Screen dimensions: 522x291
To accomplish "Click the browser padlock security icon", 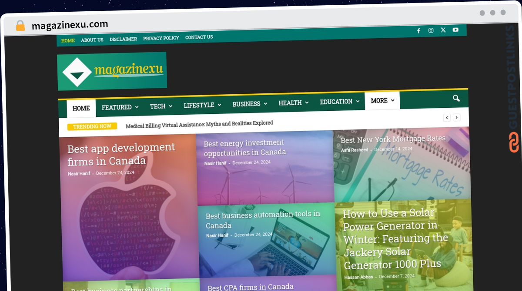I will tap(20, 26).
